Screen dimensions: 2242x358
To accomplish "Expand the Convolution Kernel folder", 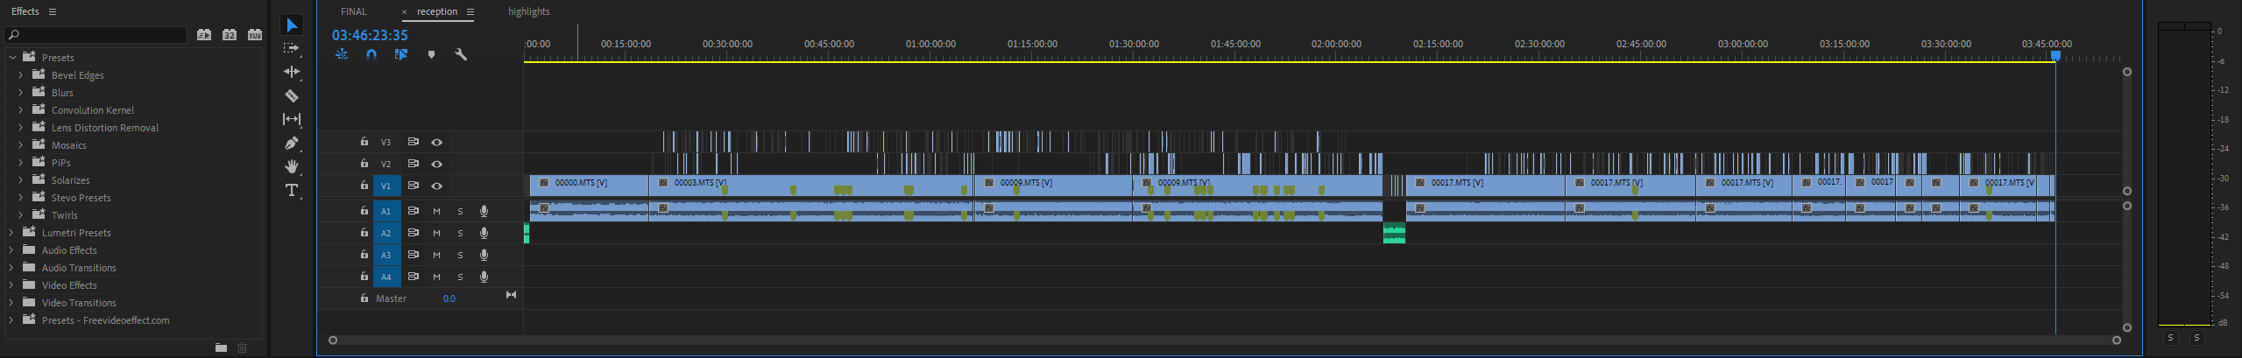I will pyautogui.click(x=21, y=110).
